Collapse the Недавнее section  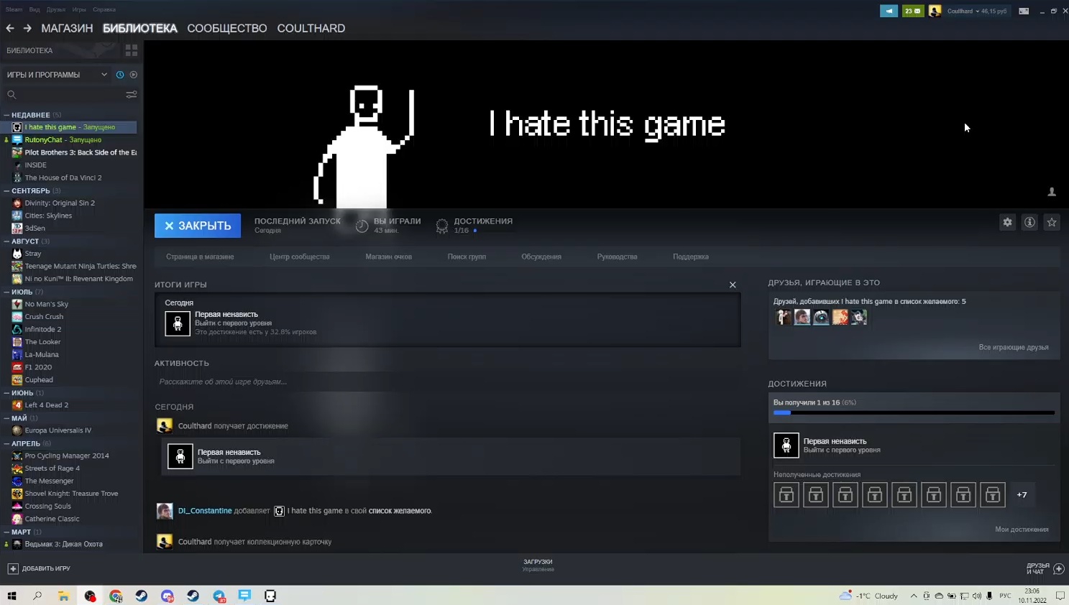6,115
